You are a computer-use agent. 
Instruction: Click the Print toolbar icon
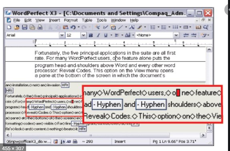pos(40,27)
